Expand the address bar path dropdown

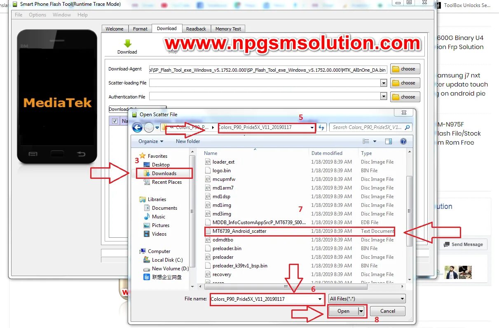(x=312, y=128)
